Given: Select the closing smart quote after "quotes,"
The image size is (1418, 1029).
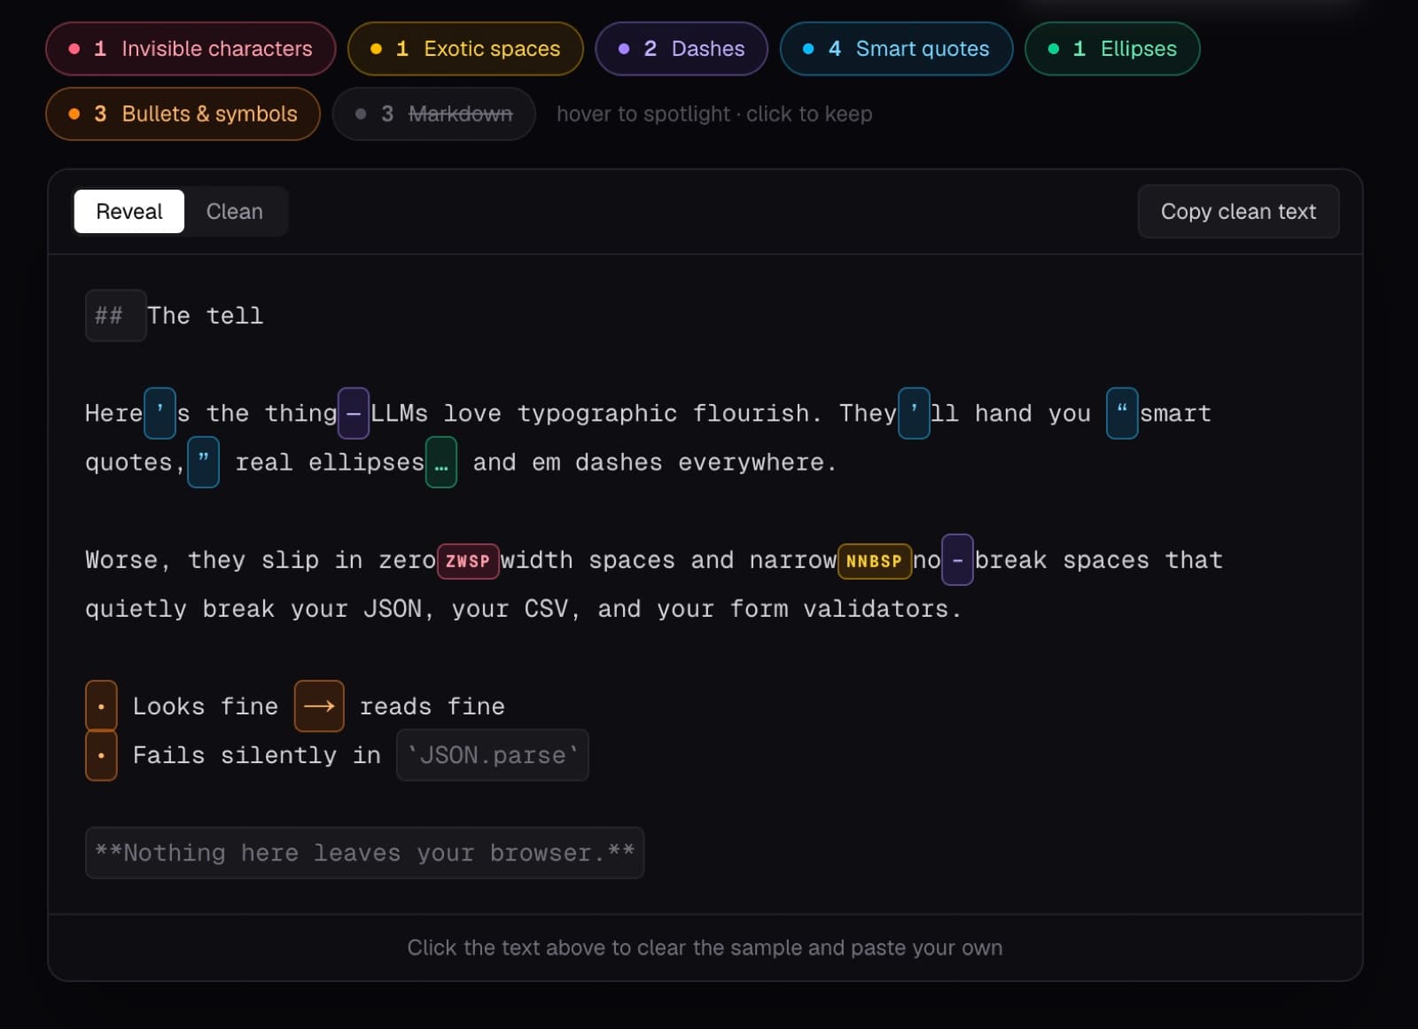Looking at the screenshot, I should point(203,462).
